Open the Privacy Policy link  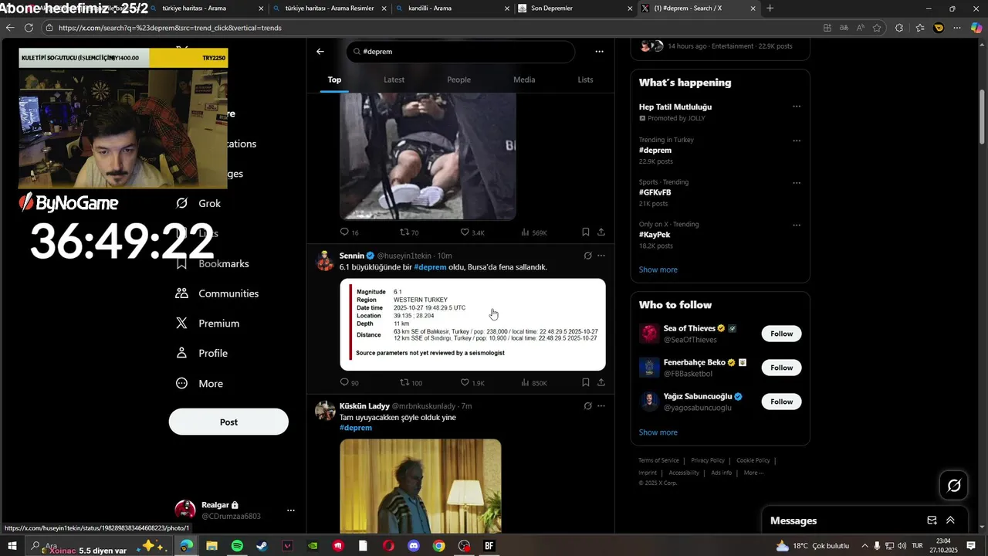coord(708,460)
